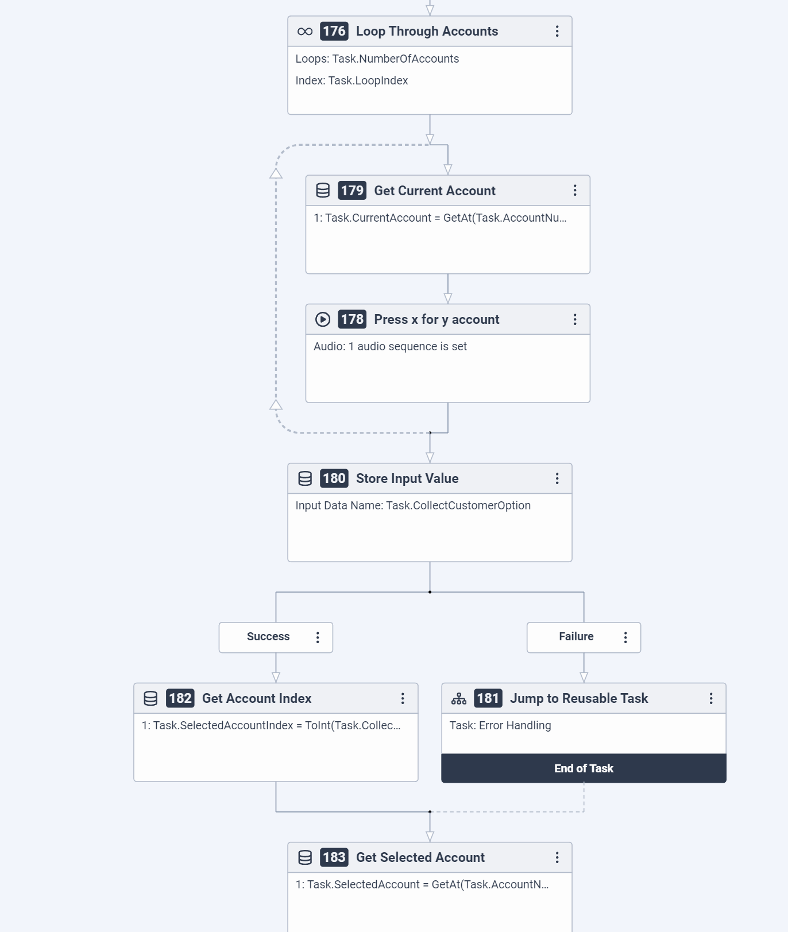Click the Input Data Name field on action 180
Viewport: 788px width, 932px height.
[x=412, y=505]
